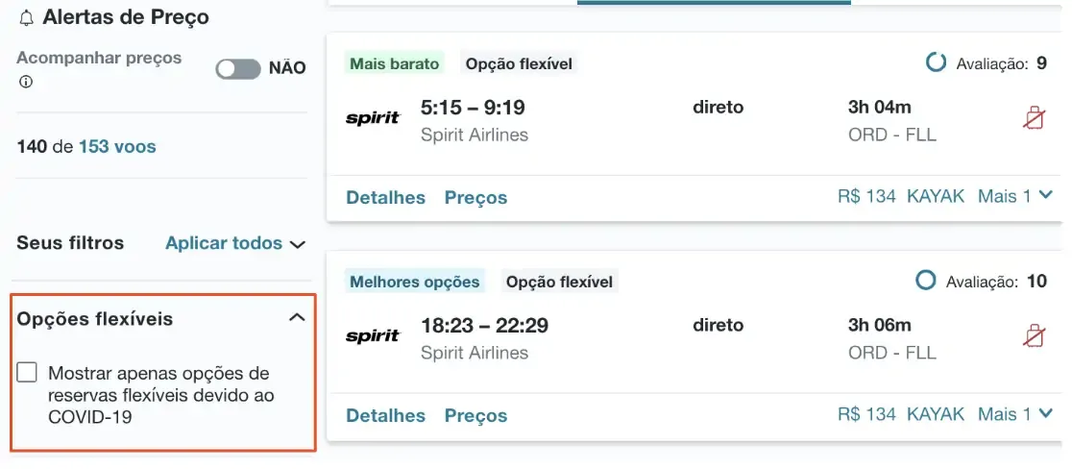Click the price alerts bell icon
The image size is (1072, 469).
pyautogui.click(x=26, y=18)
